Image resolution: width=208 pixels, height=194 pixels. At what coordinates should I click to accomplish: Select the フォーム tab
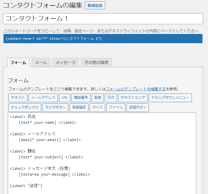18,62
